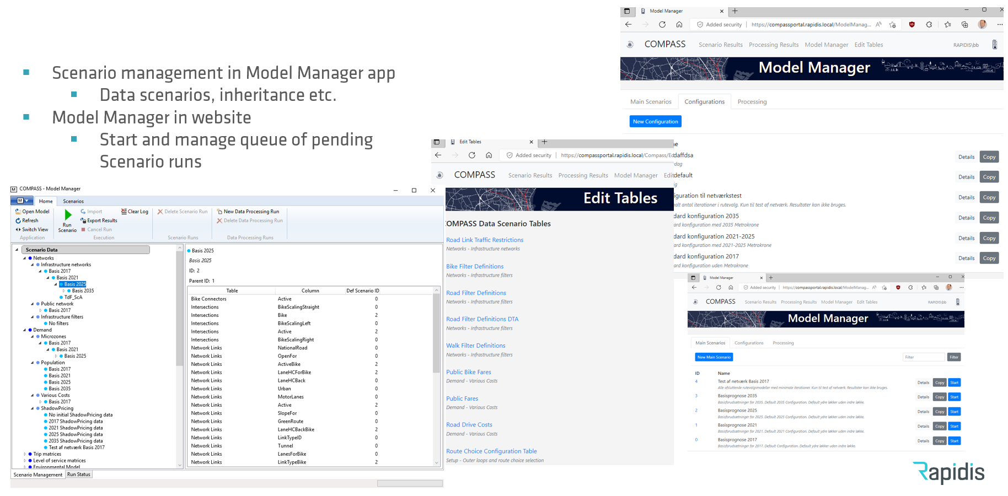
Task: Click Switch View in the ribbon
Action: coord(32,229)
